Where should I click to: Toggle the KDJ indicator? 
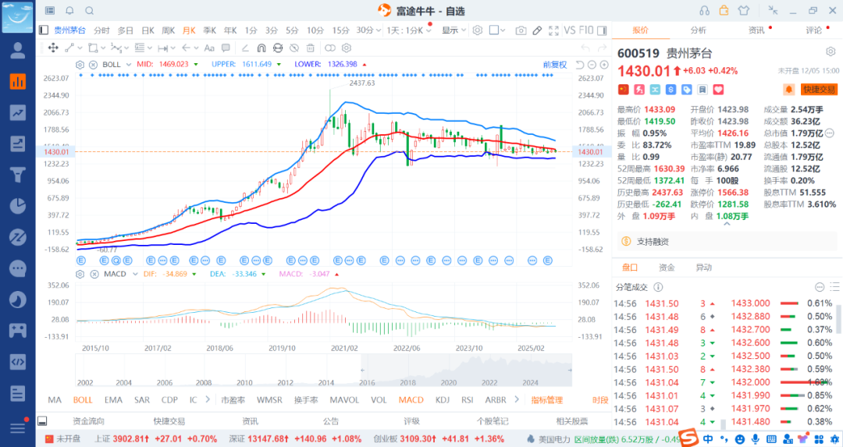point(443,399)
